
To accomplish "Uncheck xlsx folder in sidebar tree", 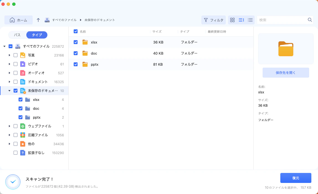I will coord(20,99).
